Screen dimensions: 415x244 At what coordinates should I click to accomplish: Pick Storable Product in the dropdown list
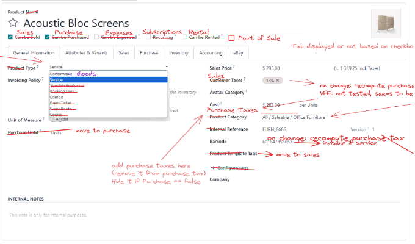pos(67,86)
